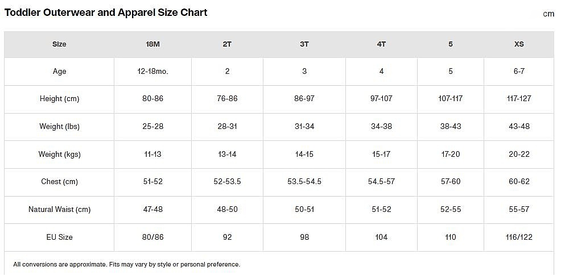Image resolution: width=565 pixels, height=275 pixels.
Task: Click the Toddler Outerwear and Apparel chart title
Action: click(106, 13)
